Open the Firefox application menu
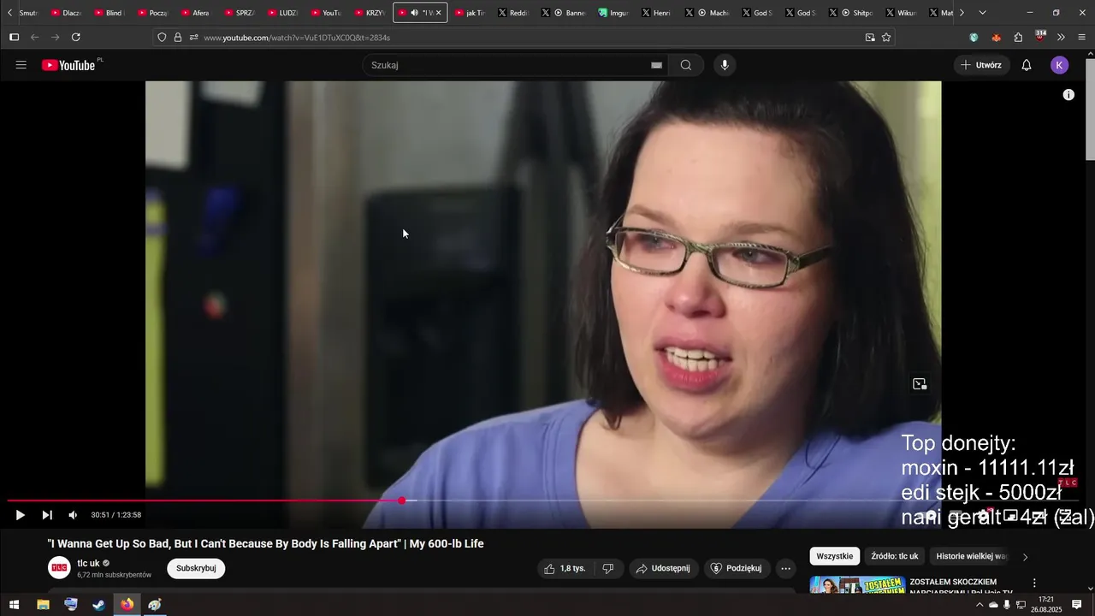 [1082, 38]
